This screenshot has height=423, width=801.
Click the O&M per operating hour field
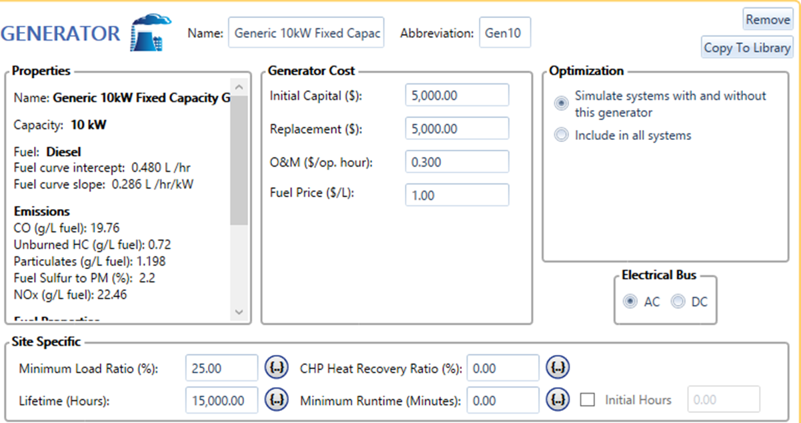(x=457, y=162)
